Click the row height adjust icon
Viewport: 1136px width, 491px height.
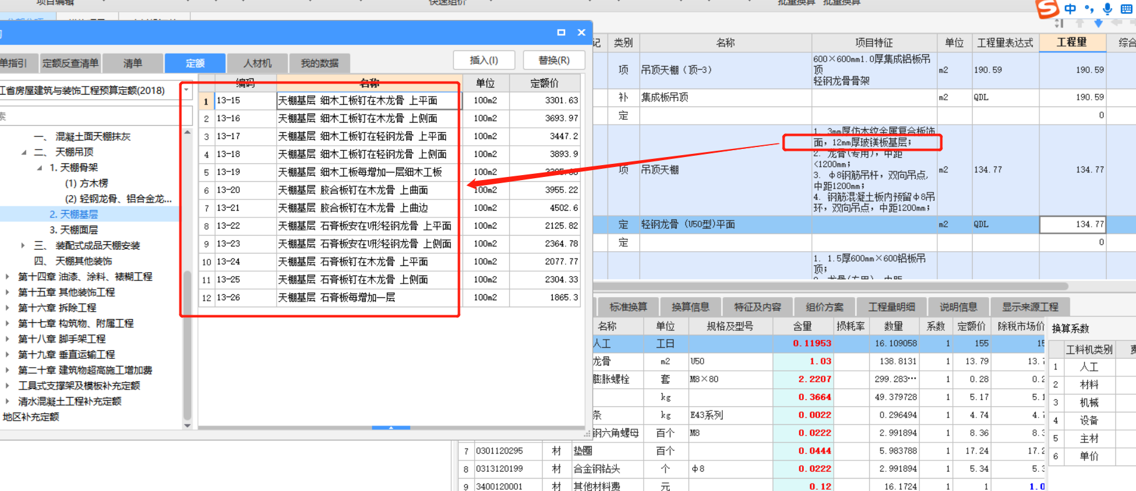click(1059, 23)
